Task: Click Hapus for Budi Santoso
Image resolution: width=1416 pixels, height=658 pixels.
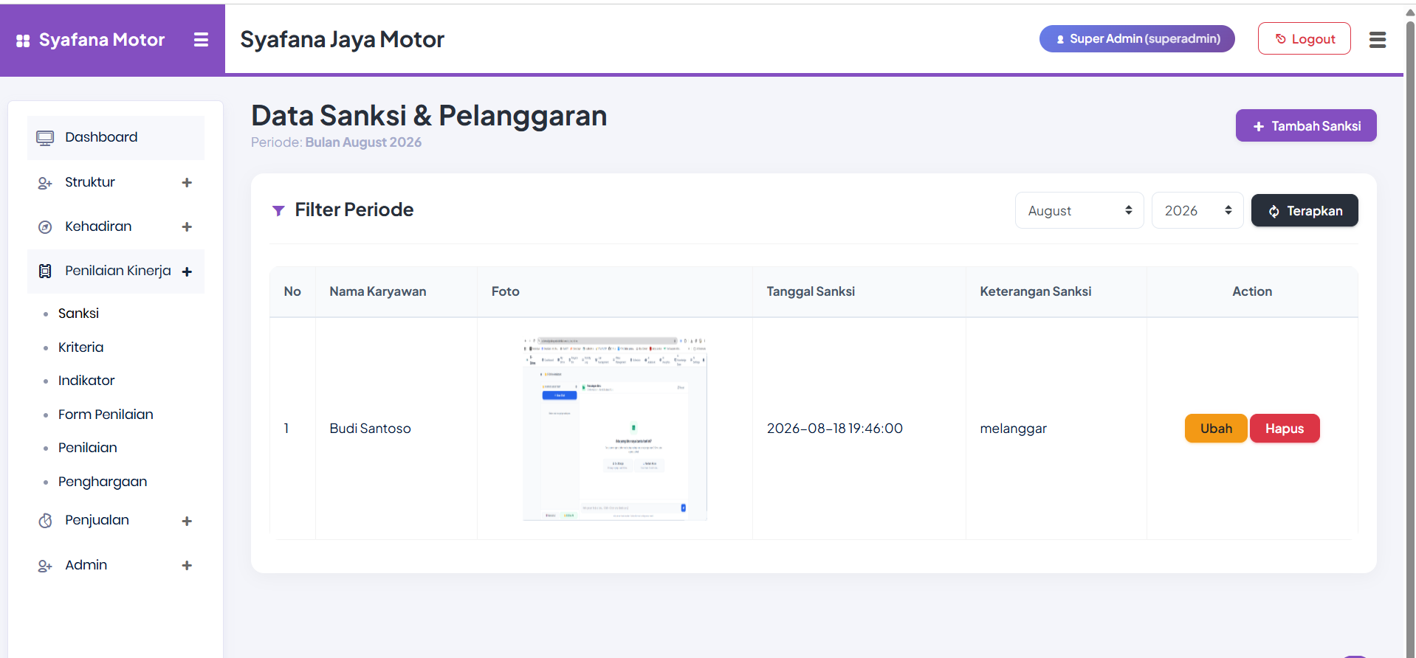Action: pyautogui.click(x=1285, y=429)
